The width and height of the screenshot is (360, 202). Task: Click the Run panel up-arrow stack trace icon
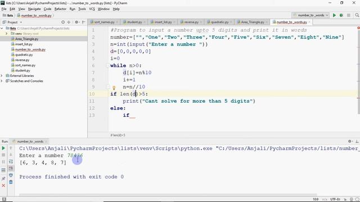click(x=11, y=148)
